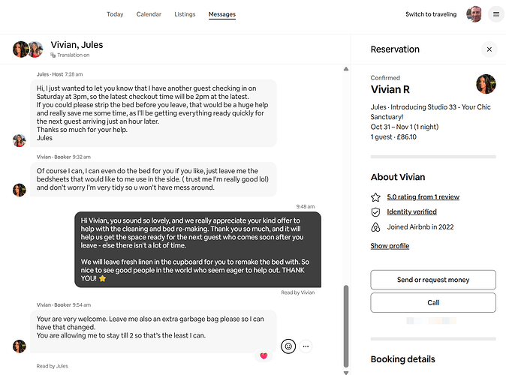Screen dimensions: 506x375
Task: Click Show profile link
Action: point(390,246)
